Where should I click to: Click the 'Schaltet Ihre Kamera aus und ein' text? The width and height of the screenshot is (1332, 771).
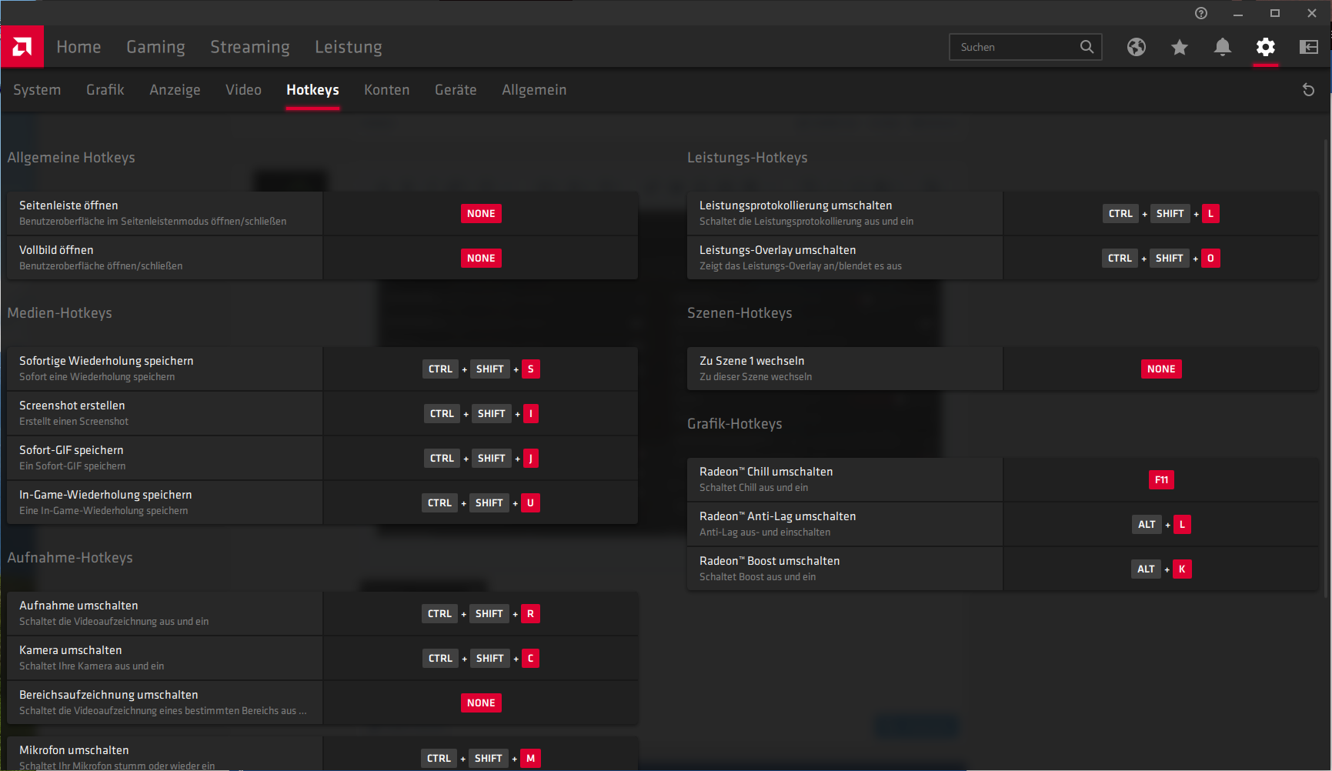click(92, 666)
